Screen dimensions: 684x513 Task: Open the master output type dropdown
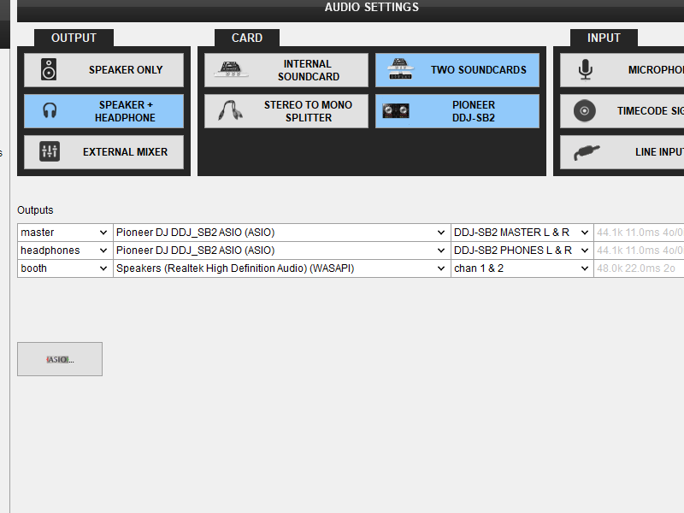65,233
